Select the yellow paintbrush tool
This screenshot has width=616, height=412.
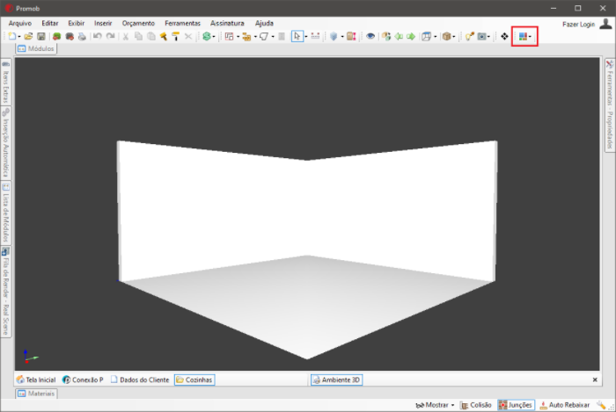[164, 37]
